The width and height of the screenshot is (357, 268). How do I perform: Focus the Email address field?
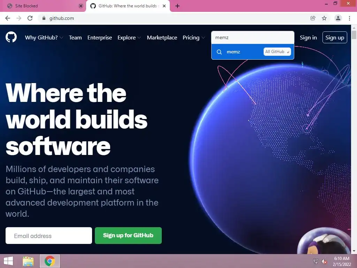point(49,236)
